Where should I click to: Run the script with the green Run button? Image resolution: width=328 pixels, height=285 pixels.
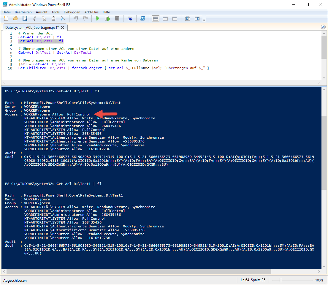98,18
